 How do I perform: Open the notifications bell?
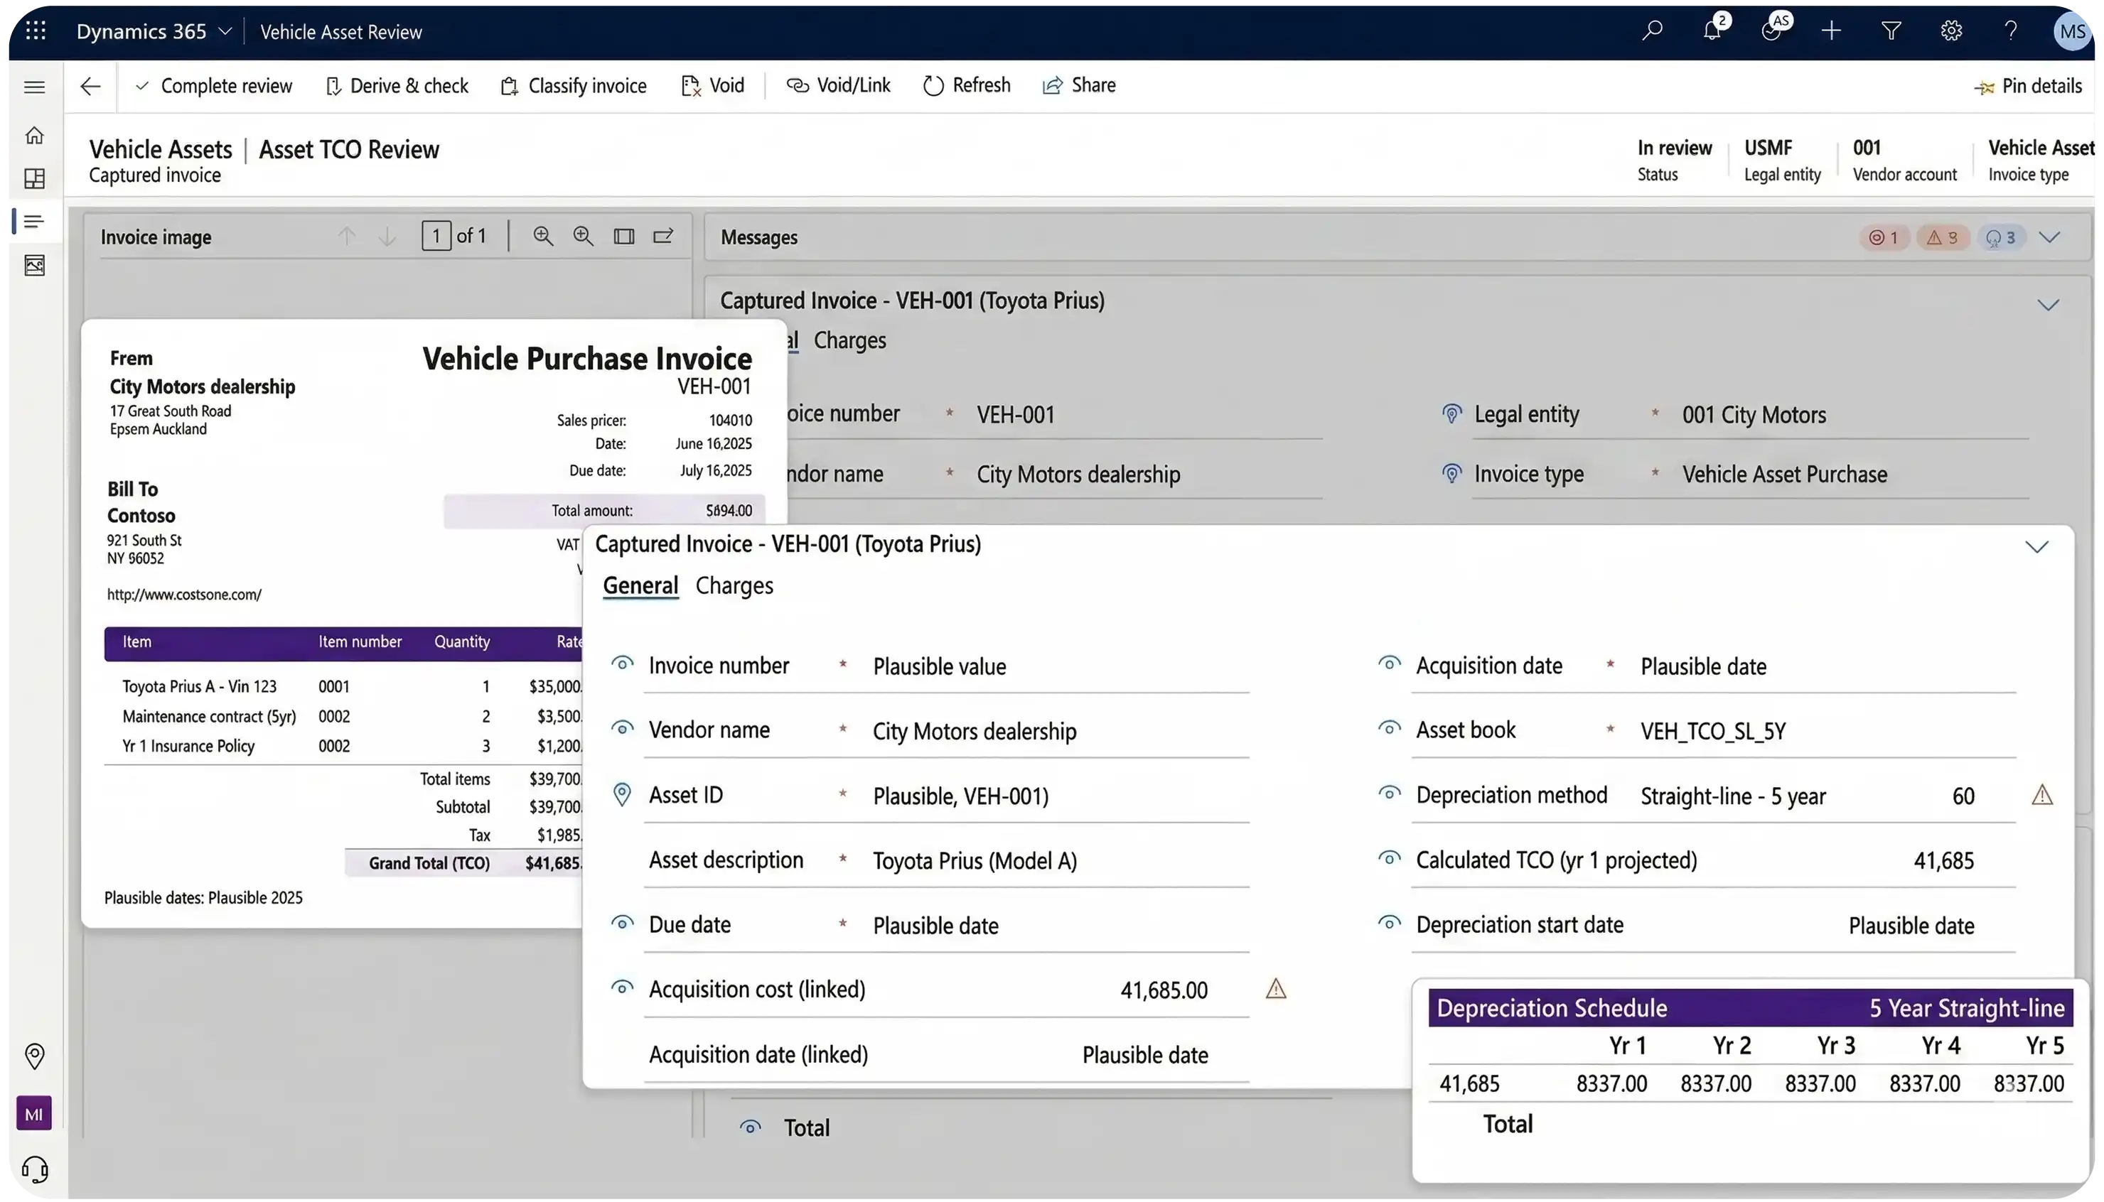(x=1712, y=31)
